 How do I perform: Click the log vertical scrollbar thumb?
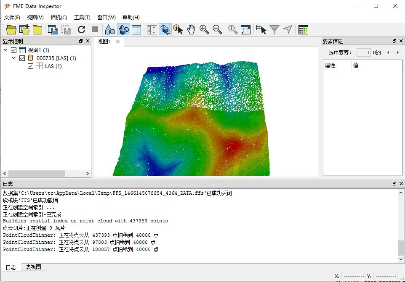[401, 248]
